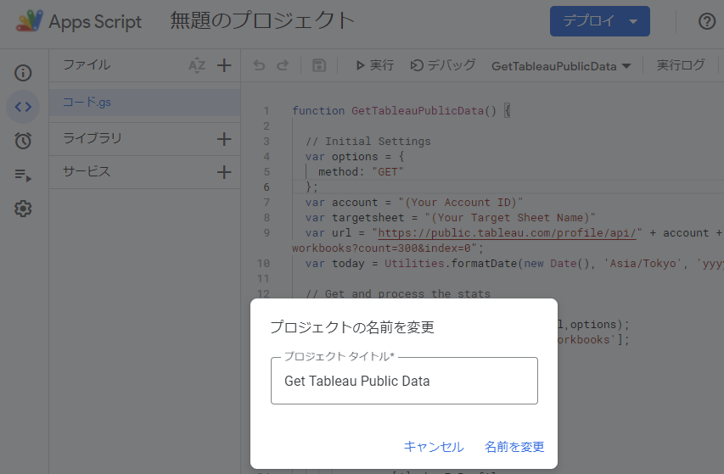Click the undo arrow in toolbar

click(x=259, y=65)
